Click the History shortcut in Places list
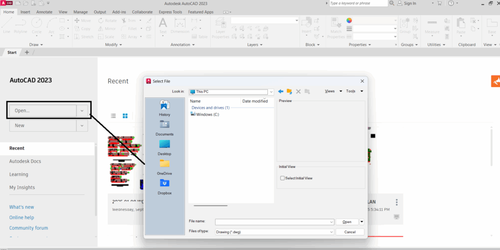The width and height of the screenshot is (500, 250). [165, 107]
